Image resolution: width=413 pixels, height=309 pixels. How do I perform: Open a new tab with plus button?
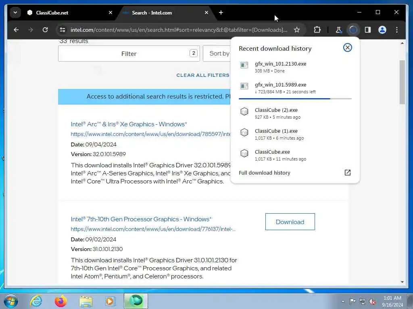tap(221, 12)
